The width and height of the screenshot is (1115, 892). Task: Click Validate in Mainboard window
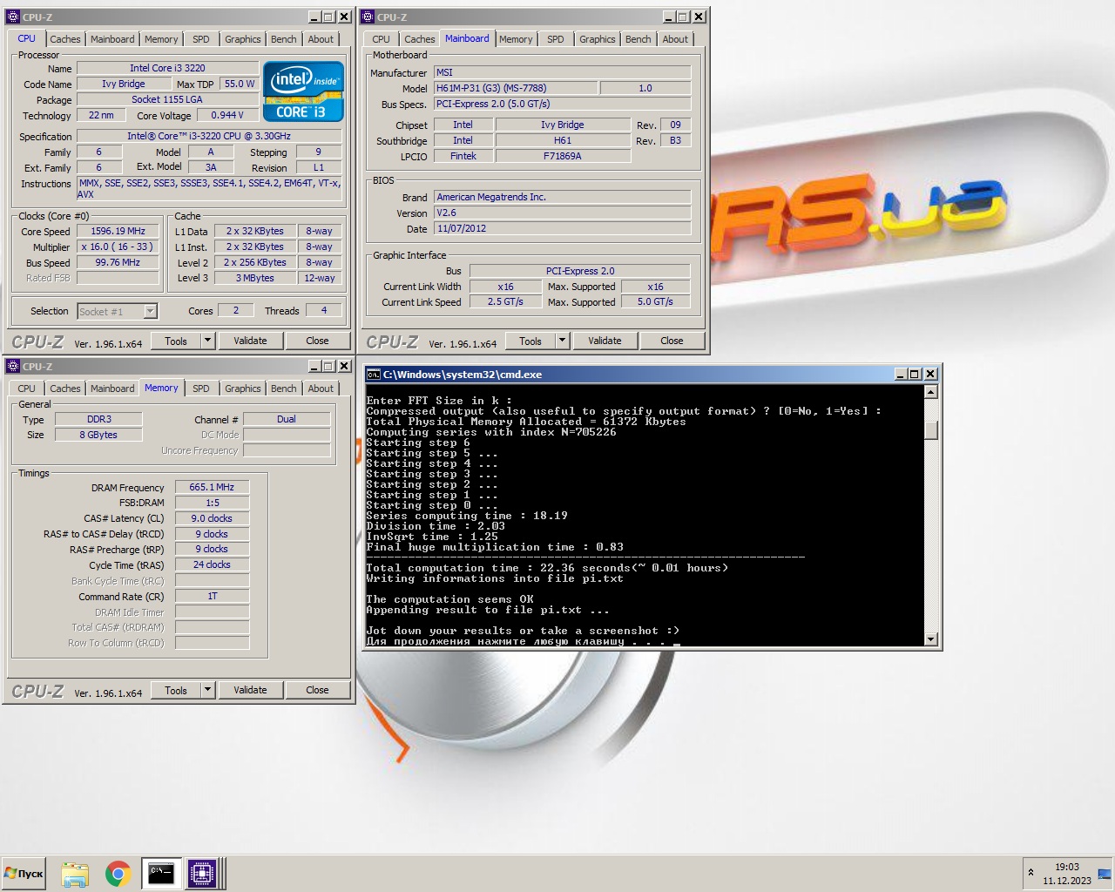coord(605,341)
